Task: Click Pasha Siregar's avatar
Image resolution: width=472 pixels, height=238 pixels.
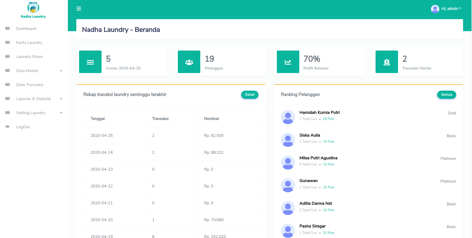Action: pos(288,231)
